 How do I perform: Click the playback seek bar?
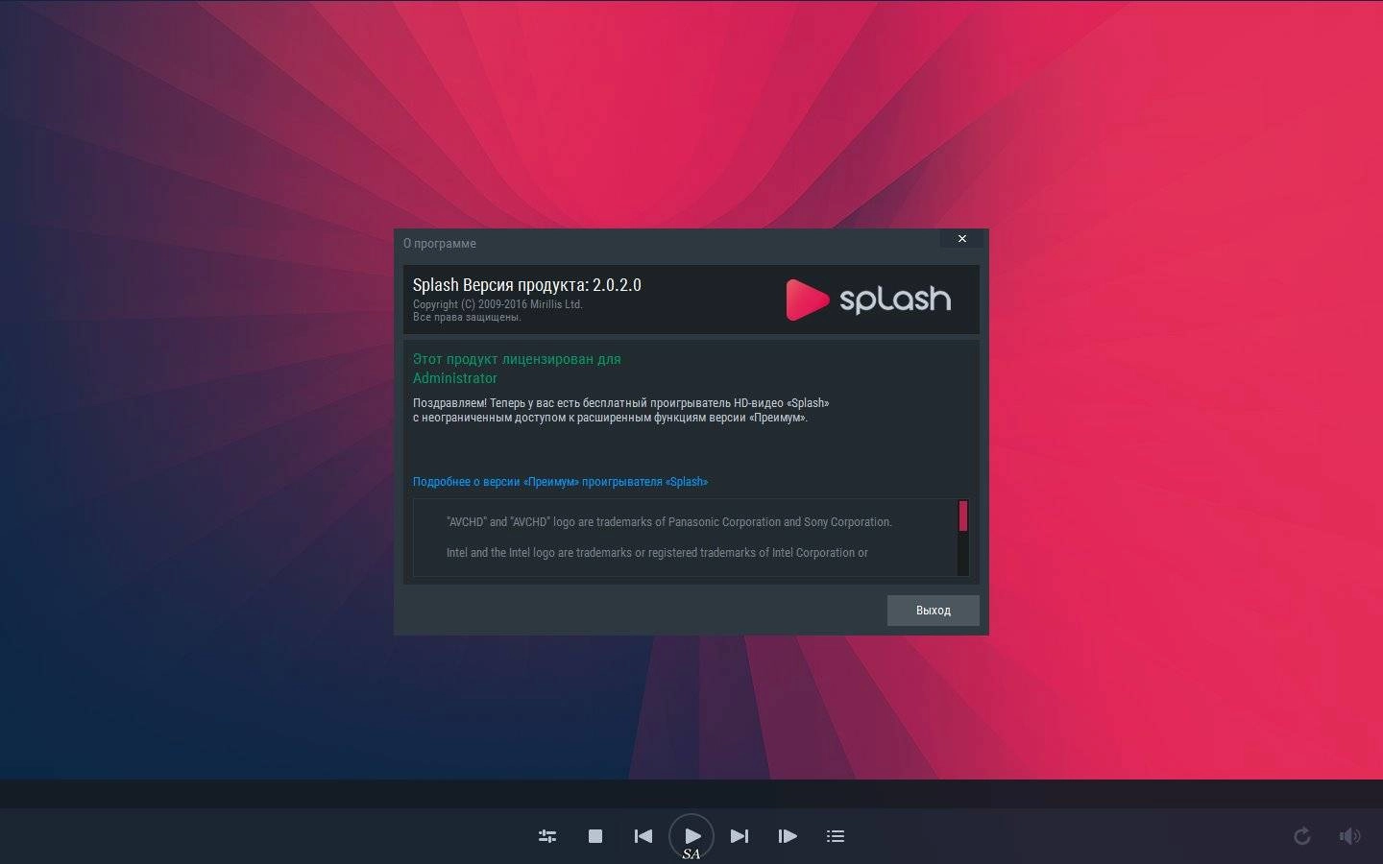click(691, 793)
